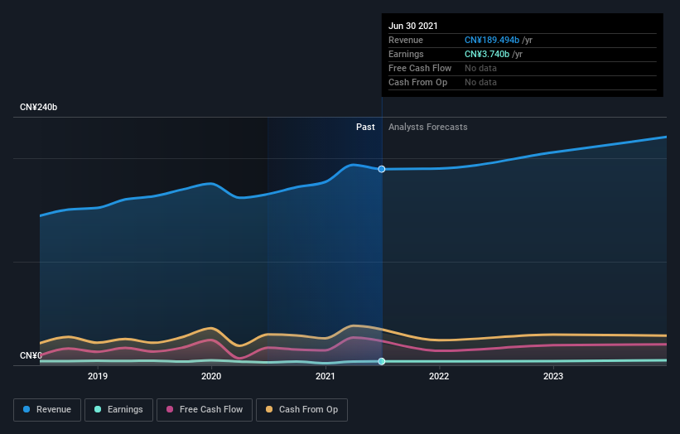Click No data beside Free Cash Flow
This screenshot has height=434, width=680.
tap(480, 68)
